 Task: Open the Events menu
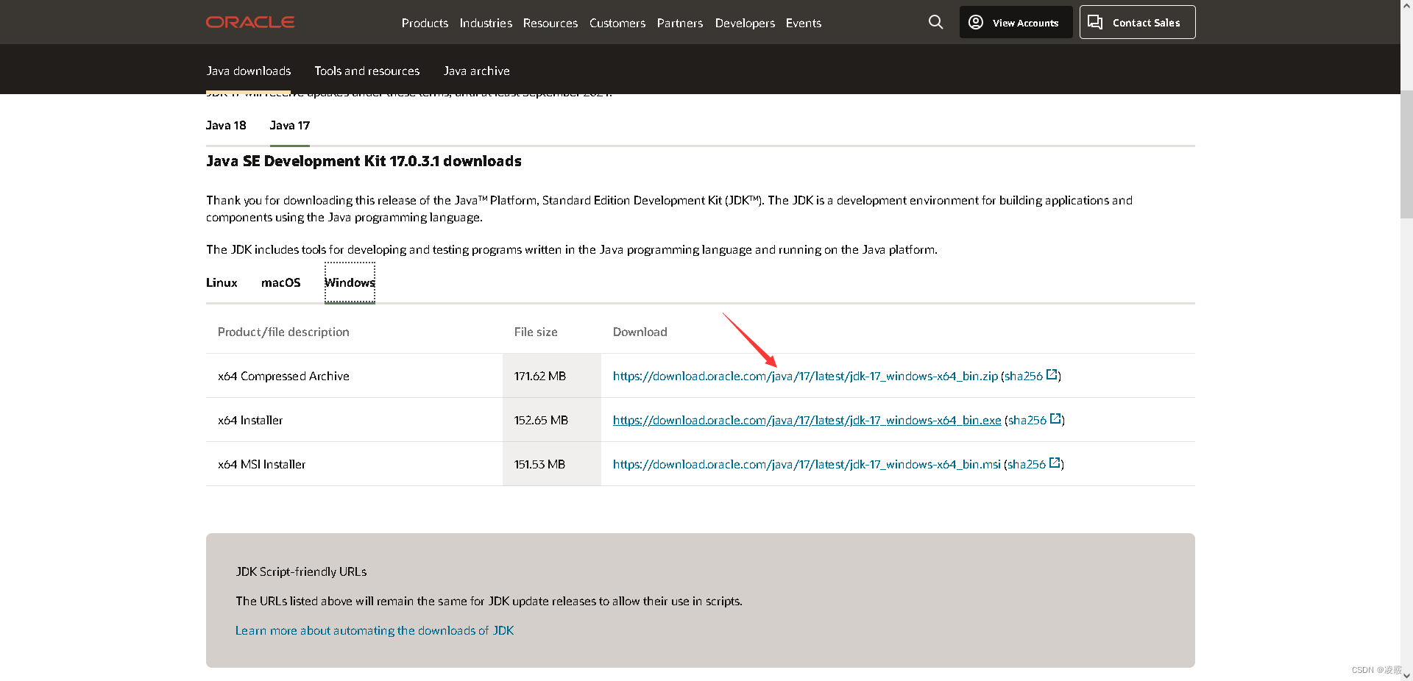point(804,23)
